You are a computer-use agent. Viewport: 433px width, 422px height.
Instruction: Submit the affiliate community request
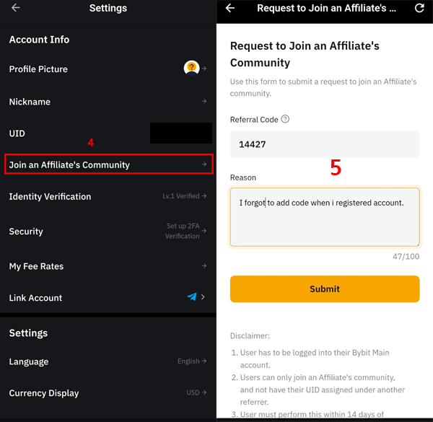[325, 289]
